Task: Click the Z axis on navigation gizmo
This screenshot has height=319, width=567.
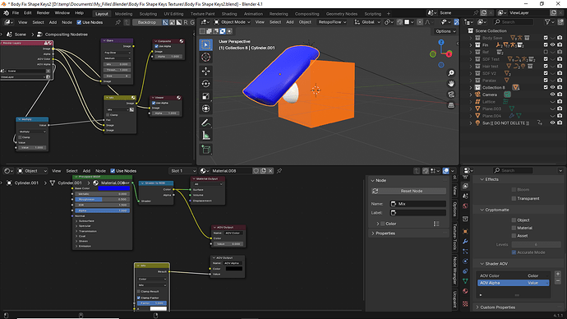Action: [441, 43]
